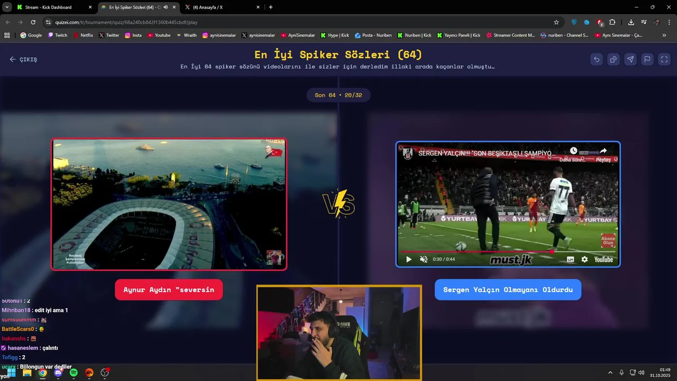Open the Google bookmark
Viewport: 677px width, 381px height.
tap(31, 35)
